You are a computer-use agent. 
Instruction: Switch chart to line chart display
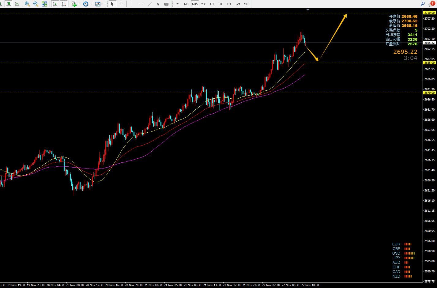pos(17,4)
